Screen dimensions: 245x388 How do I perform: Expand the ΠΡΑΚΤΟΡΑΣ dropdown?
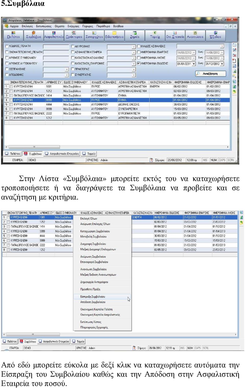point(133,69)
